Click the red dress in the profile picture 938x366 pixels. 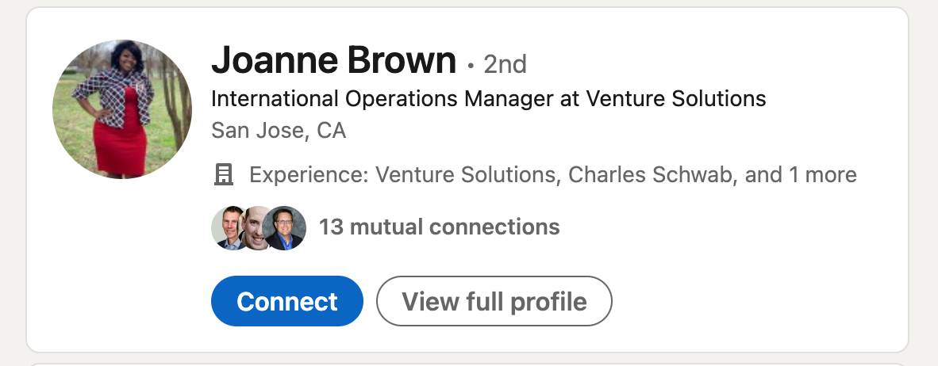[120, 143]
